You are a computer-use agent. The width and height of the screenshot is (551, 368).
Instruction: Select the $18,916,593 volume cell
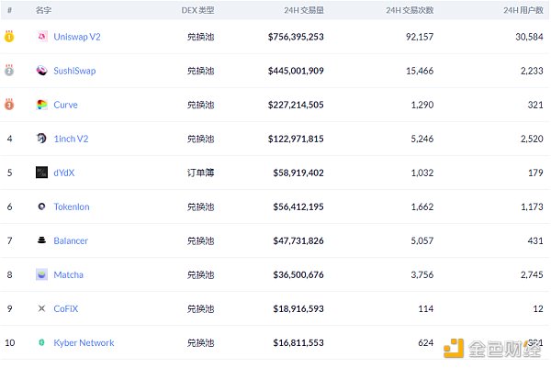coord(298,308)
